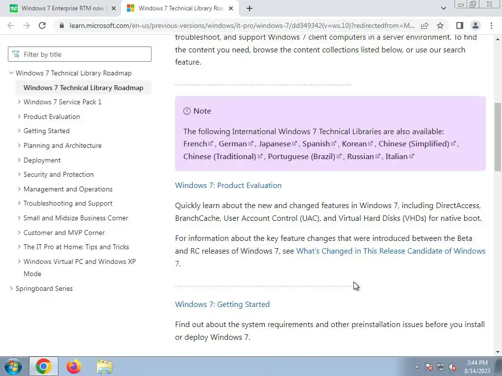Click the address bar URL
The width and height of the screenshot is (502, 376).
242,25
